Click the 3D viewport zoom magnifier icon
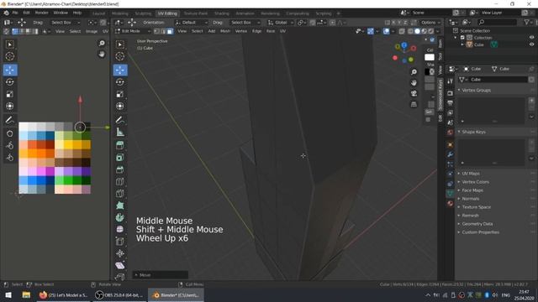 click(x=414, y=72)
